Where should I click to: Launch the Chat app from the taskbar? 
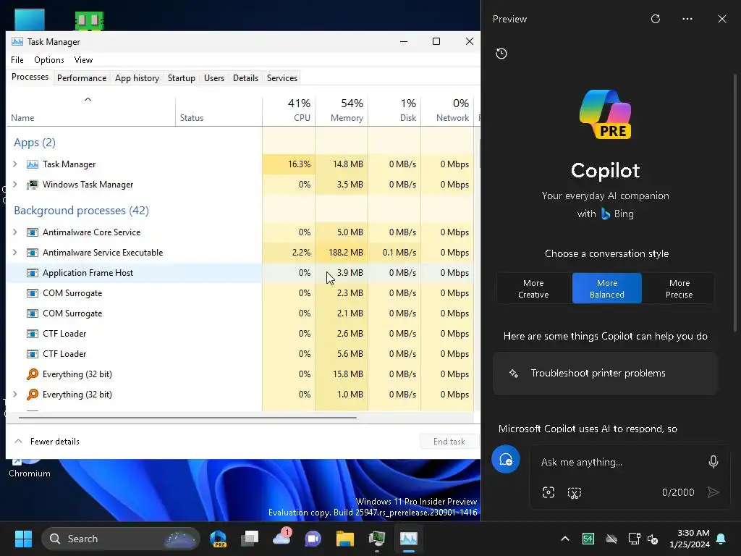(313, 539)
